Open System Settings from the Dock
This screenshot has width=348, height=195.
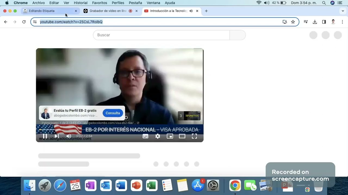point(213,186)
